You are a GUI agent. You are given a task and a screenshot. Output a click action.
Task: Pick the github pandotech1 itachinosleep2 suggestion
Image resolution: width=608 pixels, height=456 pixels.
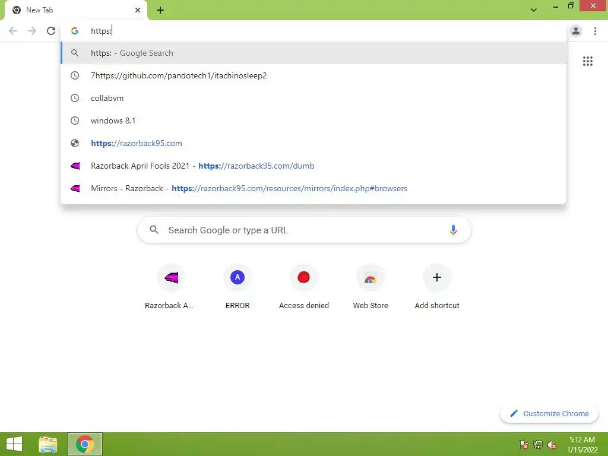coord(313,75)
